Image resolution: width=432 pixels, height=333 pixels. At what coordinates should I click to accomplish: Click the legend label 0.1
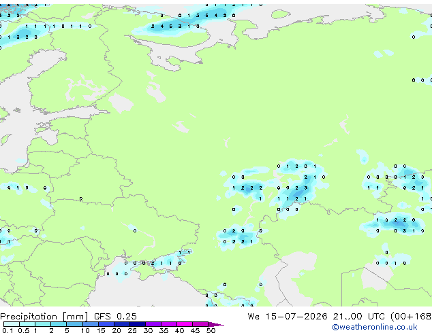(x=7, y=330)
